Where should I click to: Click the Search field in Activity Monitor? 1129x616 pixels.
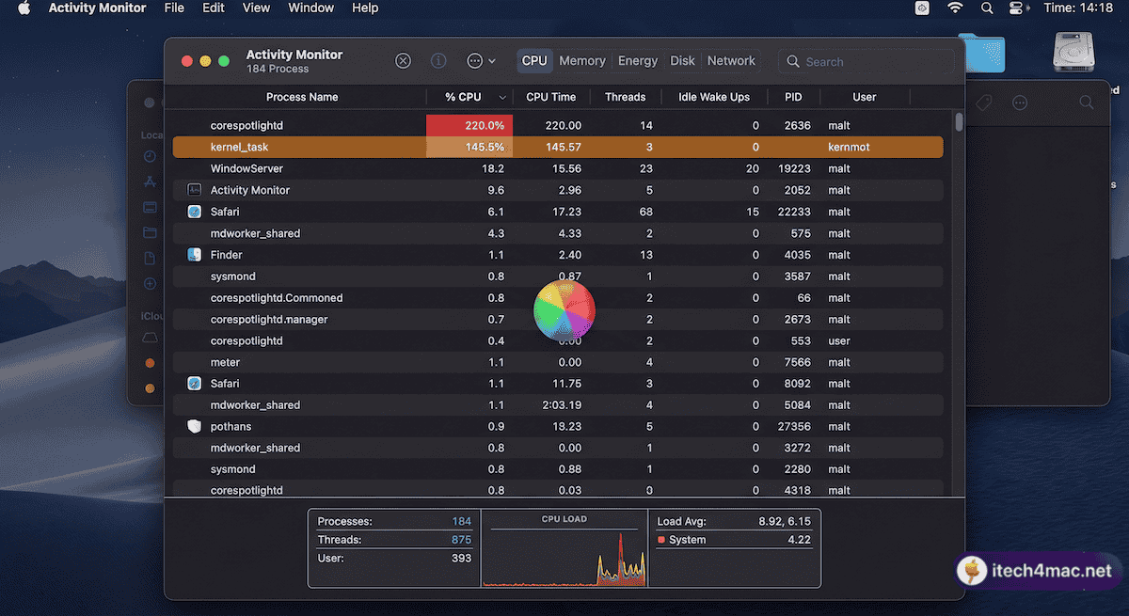(866, 62)
